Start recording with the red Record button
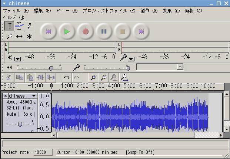The width and height of the screenshot is (230, 159). point(85,31)
